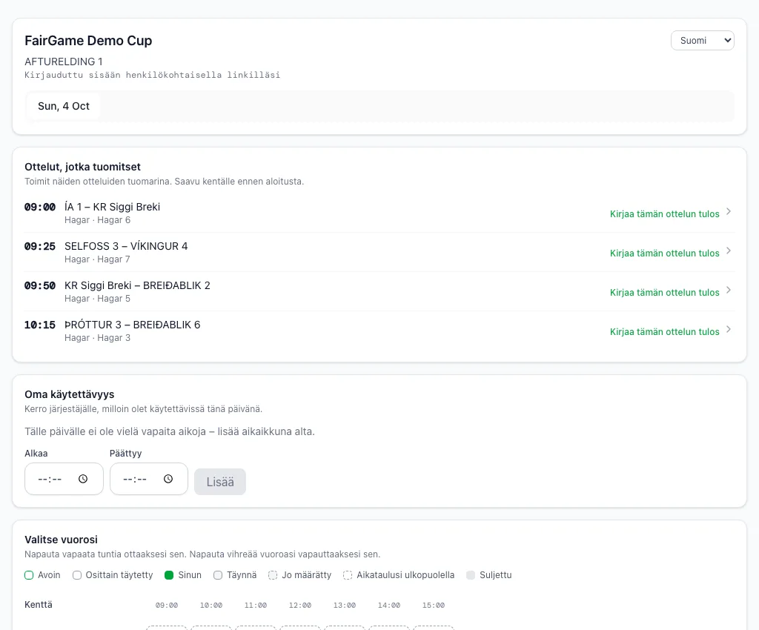This screenshot has height=630, width=759.
Task: Click the 09:25 kickoff time
Action: coord(40,246)
